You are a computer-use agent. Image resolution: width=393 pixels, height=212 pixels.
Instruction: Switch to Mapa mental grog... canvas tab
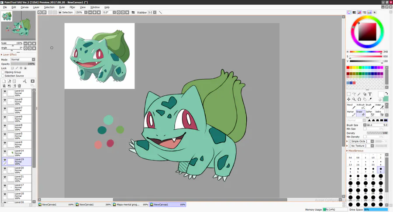pyautogui.click(x=131, y=205)
